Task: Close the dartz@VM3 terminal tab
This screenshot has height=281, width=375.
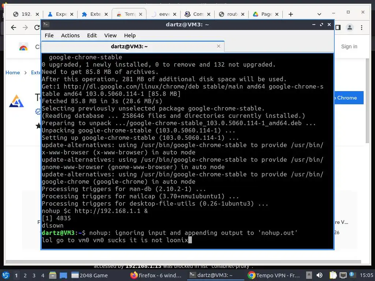Action: [x=219, y=46]
